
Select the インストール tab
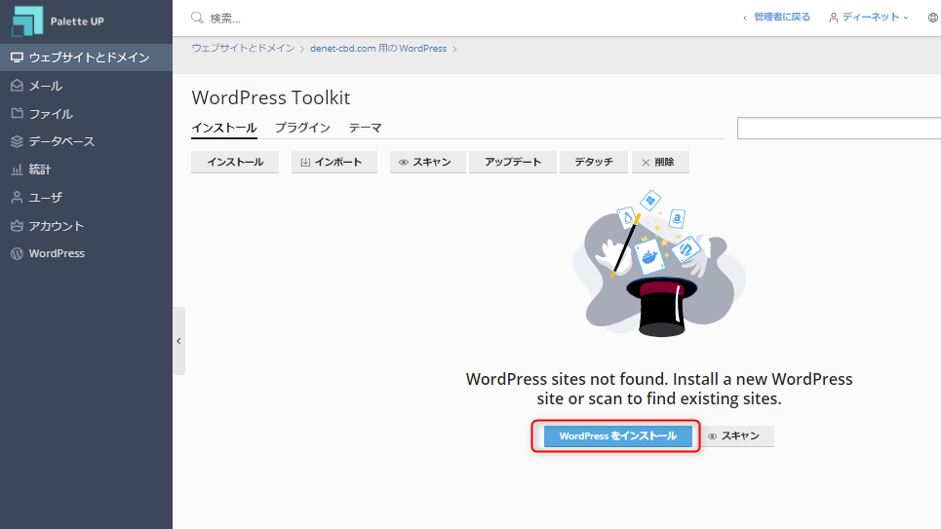[224, 128]
